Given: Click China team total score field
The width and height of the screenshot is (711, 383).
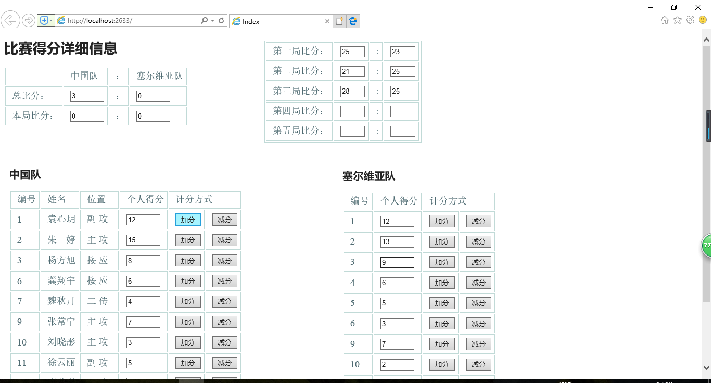Looking at the screenshot, I should (x=87, y=96).
